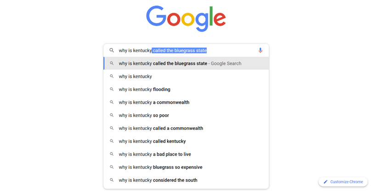Click the Google logo
Image resolution: width=372 pixels, height=191 pixels.
[186, 18]
